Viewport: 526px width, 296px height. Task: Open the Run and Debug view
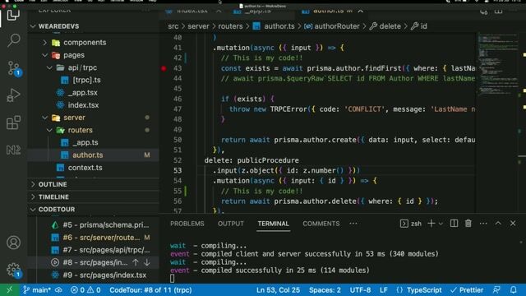13,95
